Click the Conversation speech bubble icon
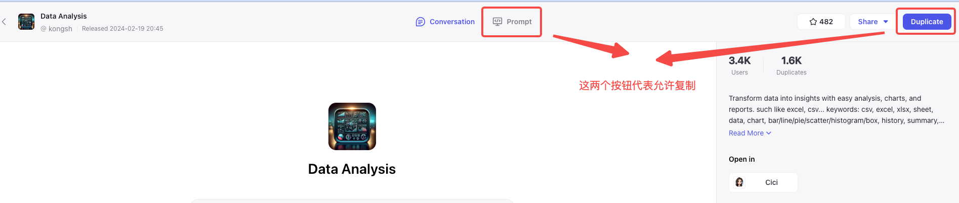959x203 pixels. click(420, 22)
